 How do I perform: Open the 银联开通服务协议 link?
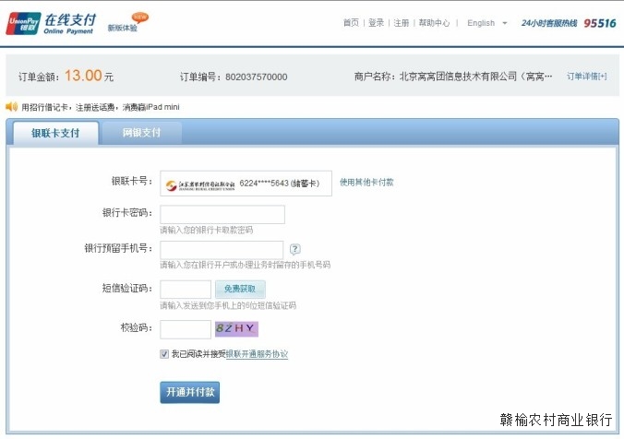257,354
